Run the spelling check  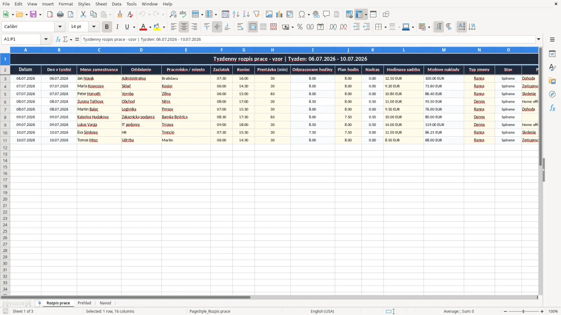point(183,14)
